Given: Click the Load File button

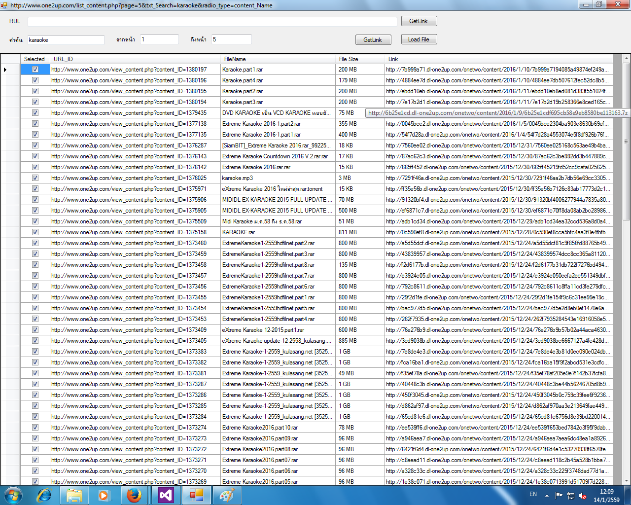Looking at the screenshot, I should pos(419,39).
